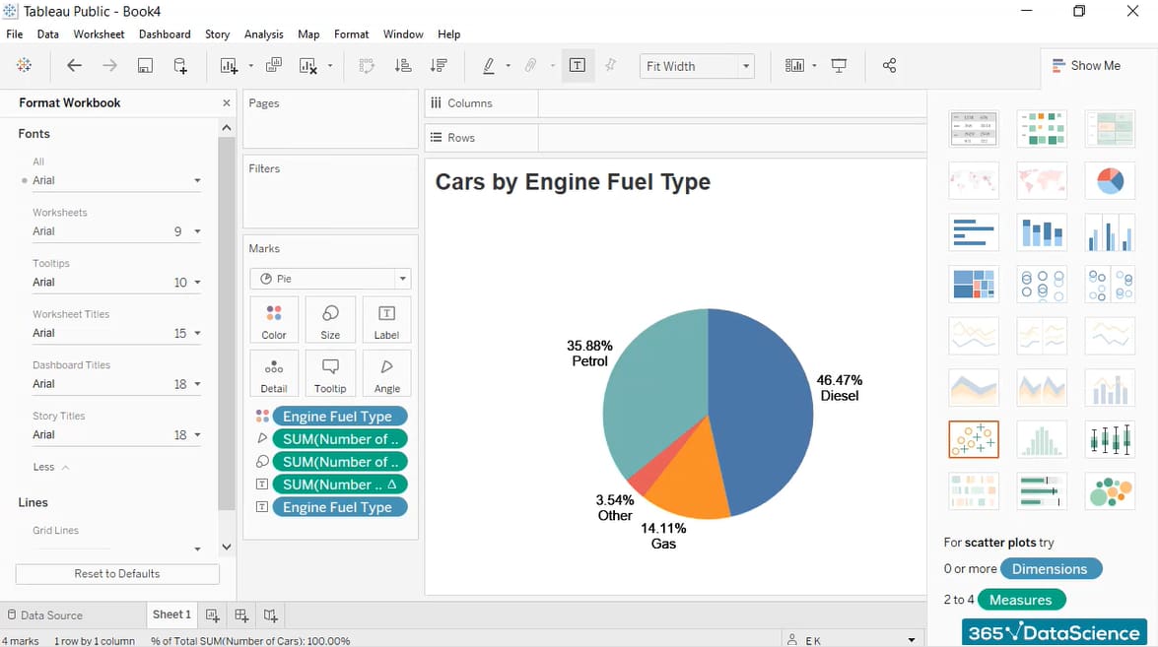Select the Dimensions pill under scatter plots

click(x=1052, y=568)
